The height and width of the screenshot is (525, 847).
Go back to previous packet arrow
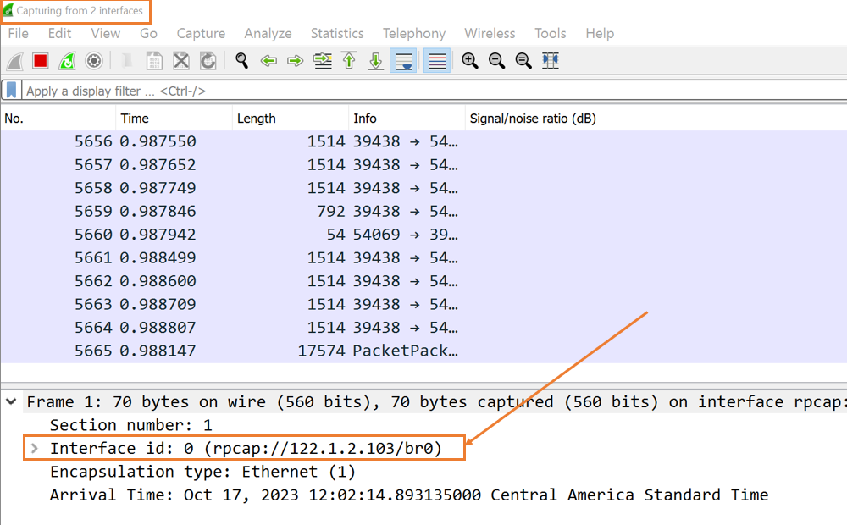(x=268, y=61)
